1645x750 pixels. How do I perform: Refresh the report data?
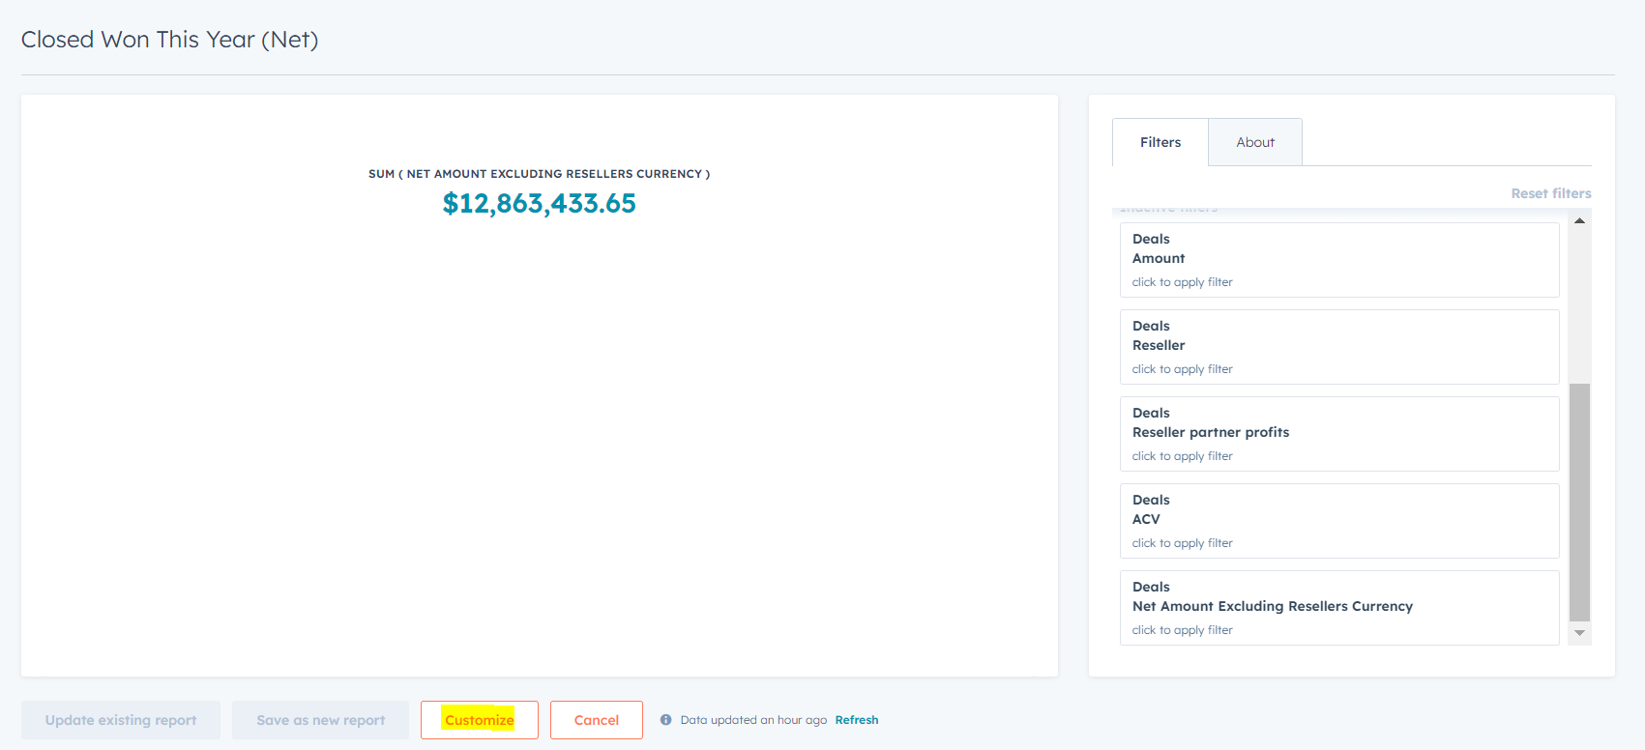pyautogui.click(x=856, y=720)
